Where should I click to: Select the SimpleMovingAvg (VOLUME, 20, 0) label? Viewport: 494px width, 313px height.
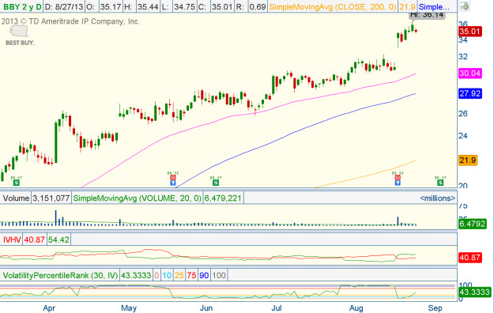tap(137, 198)
